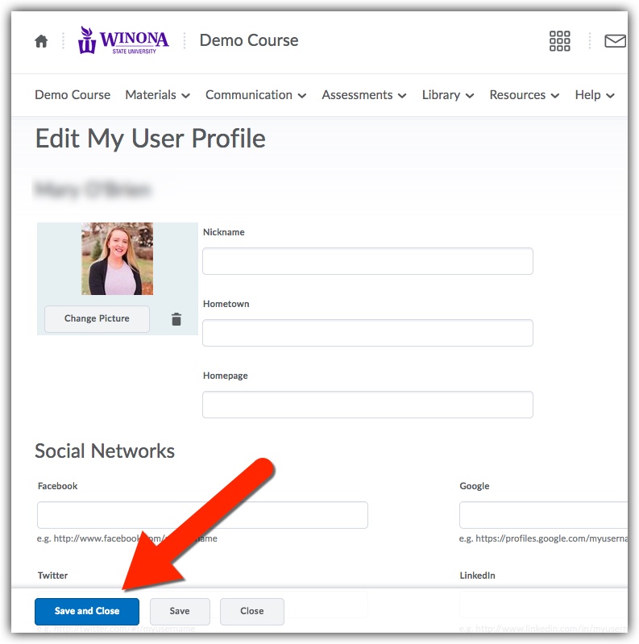Open the course selector grid icon
Screen dimensions: 639x644
pos(559,41)
